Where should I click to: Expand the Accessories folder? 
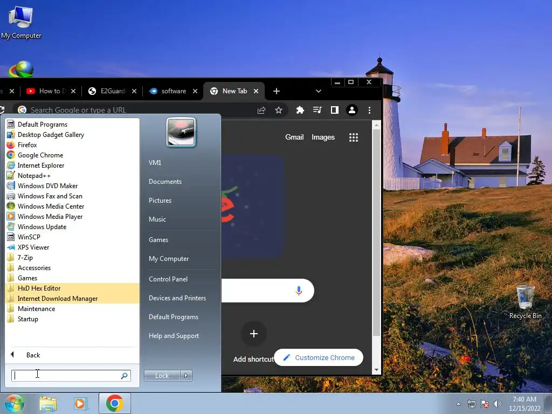click(34, 267)
